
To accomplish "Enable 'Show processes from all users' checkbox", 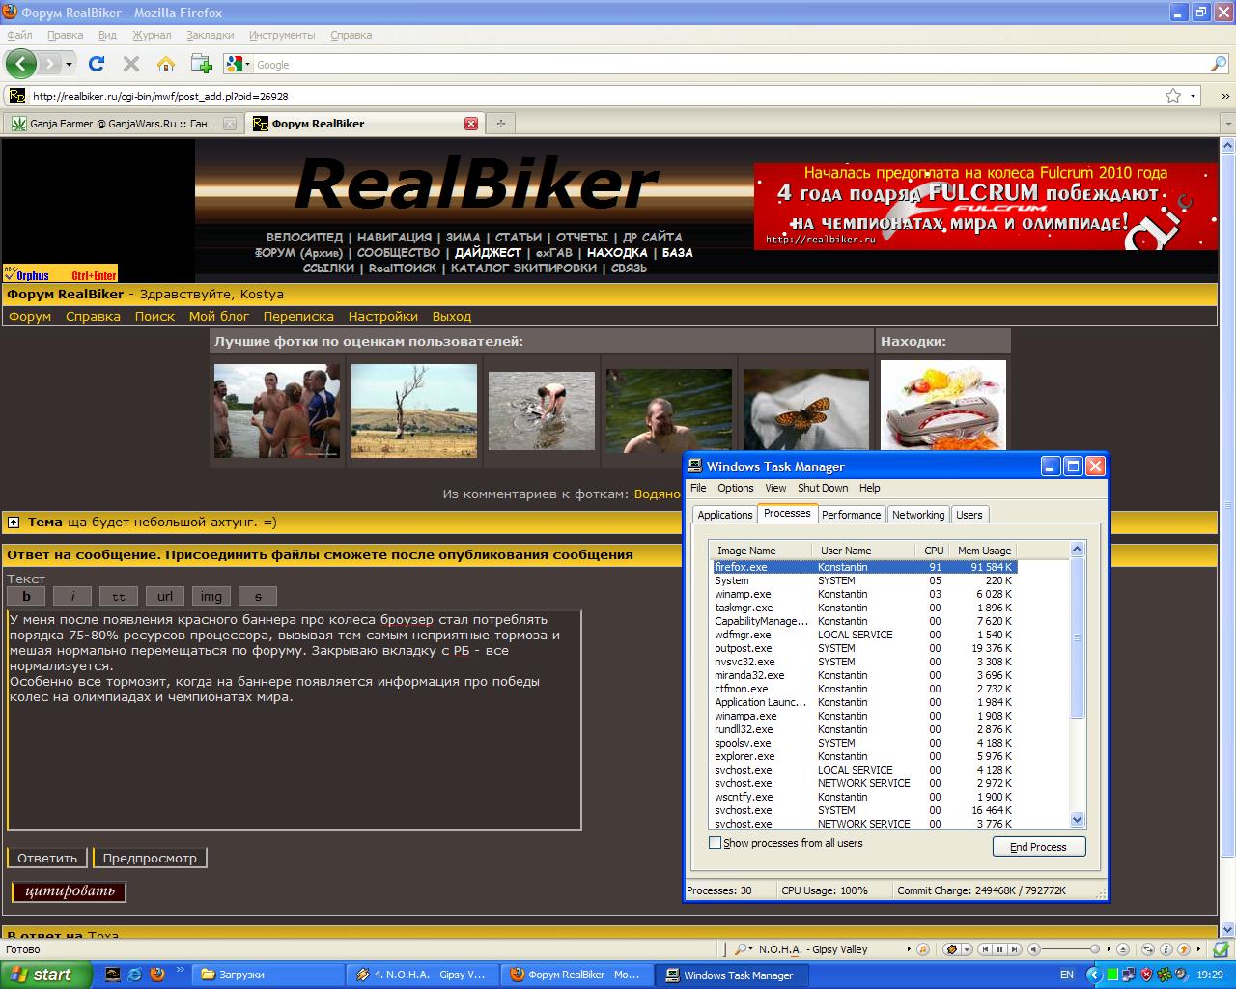I will pos(716,843).
